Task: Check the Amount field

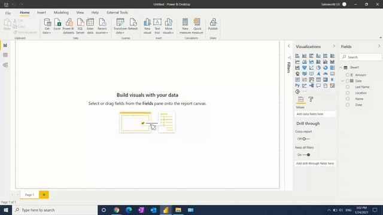Action: 348,75
